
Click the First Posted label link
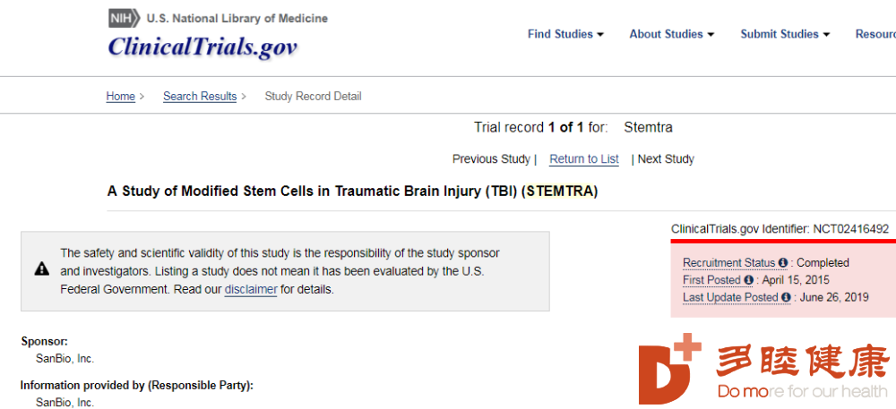712,280
